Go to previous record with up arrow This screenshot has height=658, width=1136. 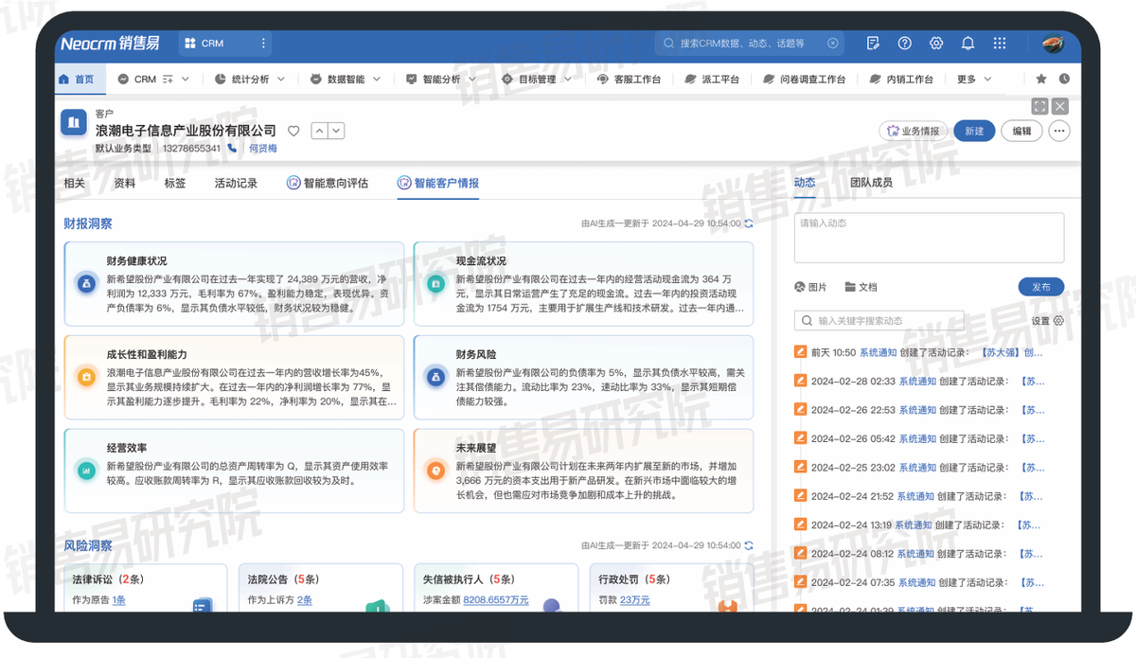(x=319, y=131)
